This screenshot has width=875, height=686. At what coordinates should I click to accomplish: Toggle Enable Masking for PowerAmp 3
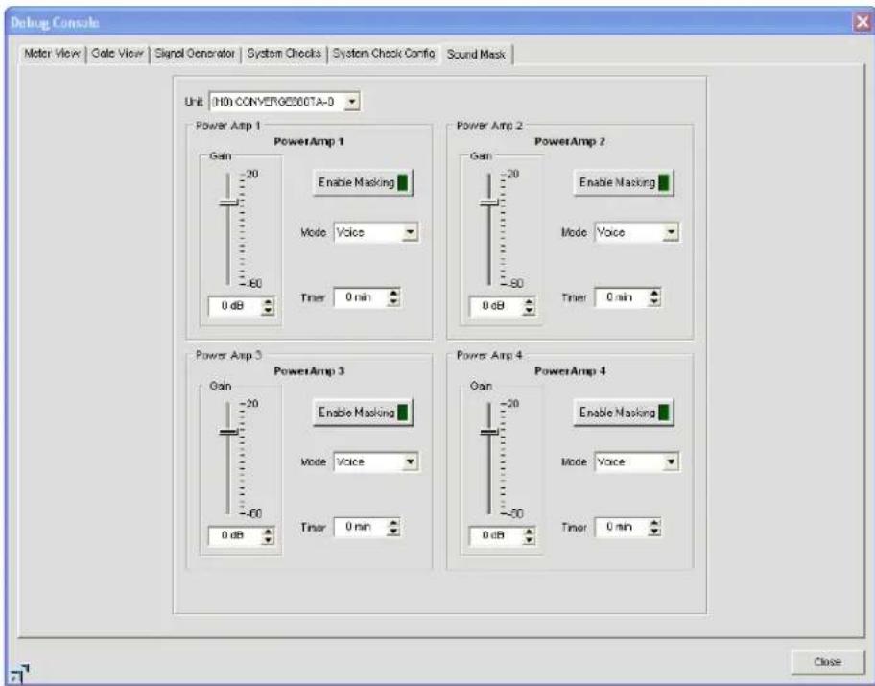click(x=363, y=413)
